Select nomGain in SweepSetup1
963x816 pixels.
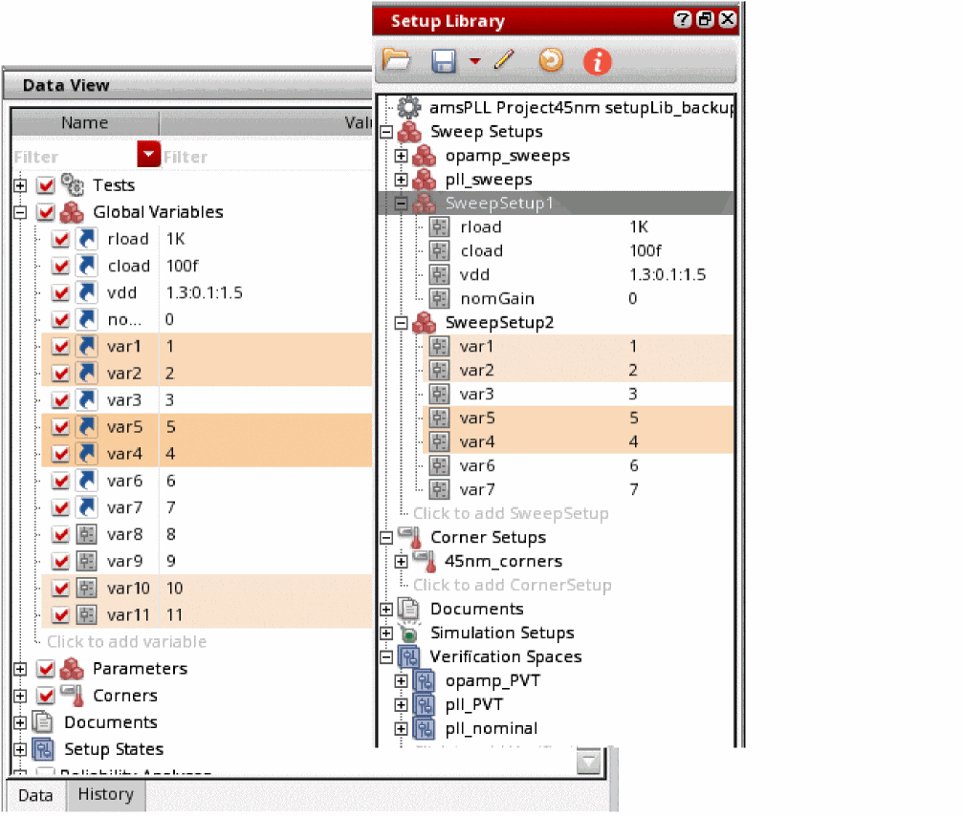[497, 299]
